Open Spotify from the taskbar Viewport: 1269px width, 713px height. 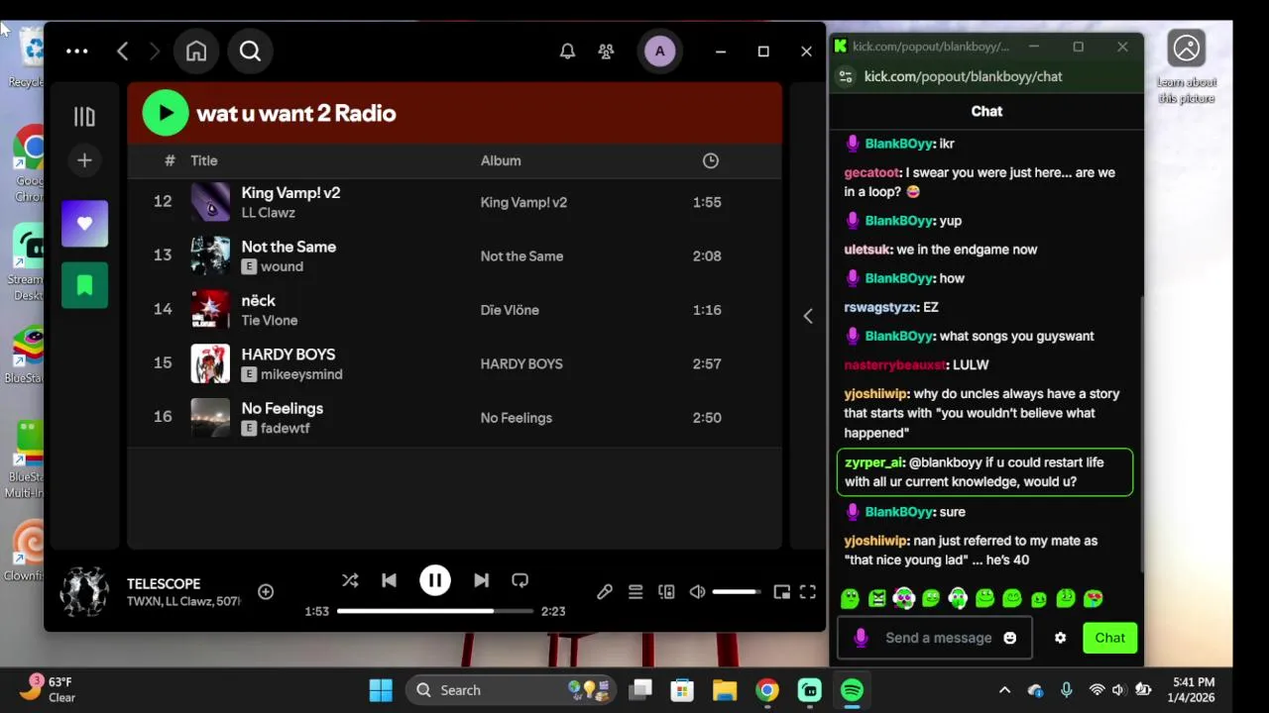(x=852, y=690)
